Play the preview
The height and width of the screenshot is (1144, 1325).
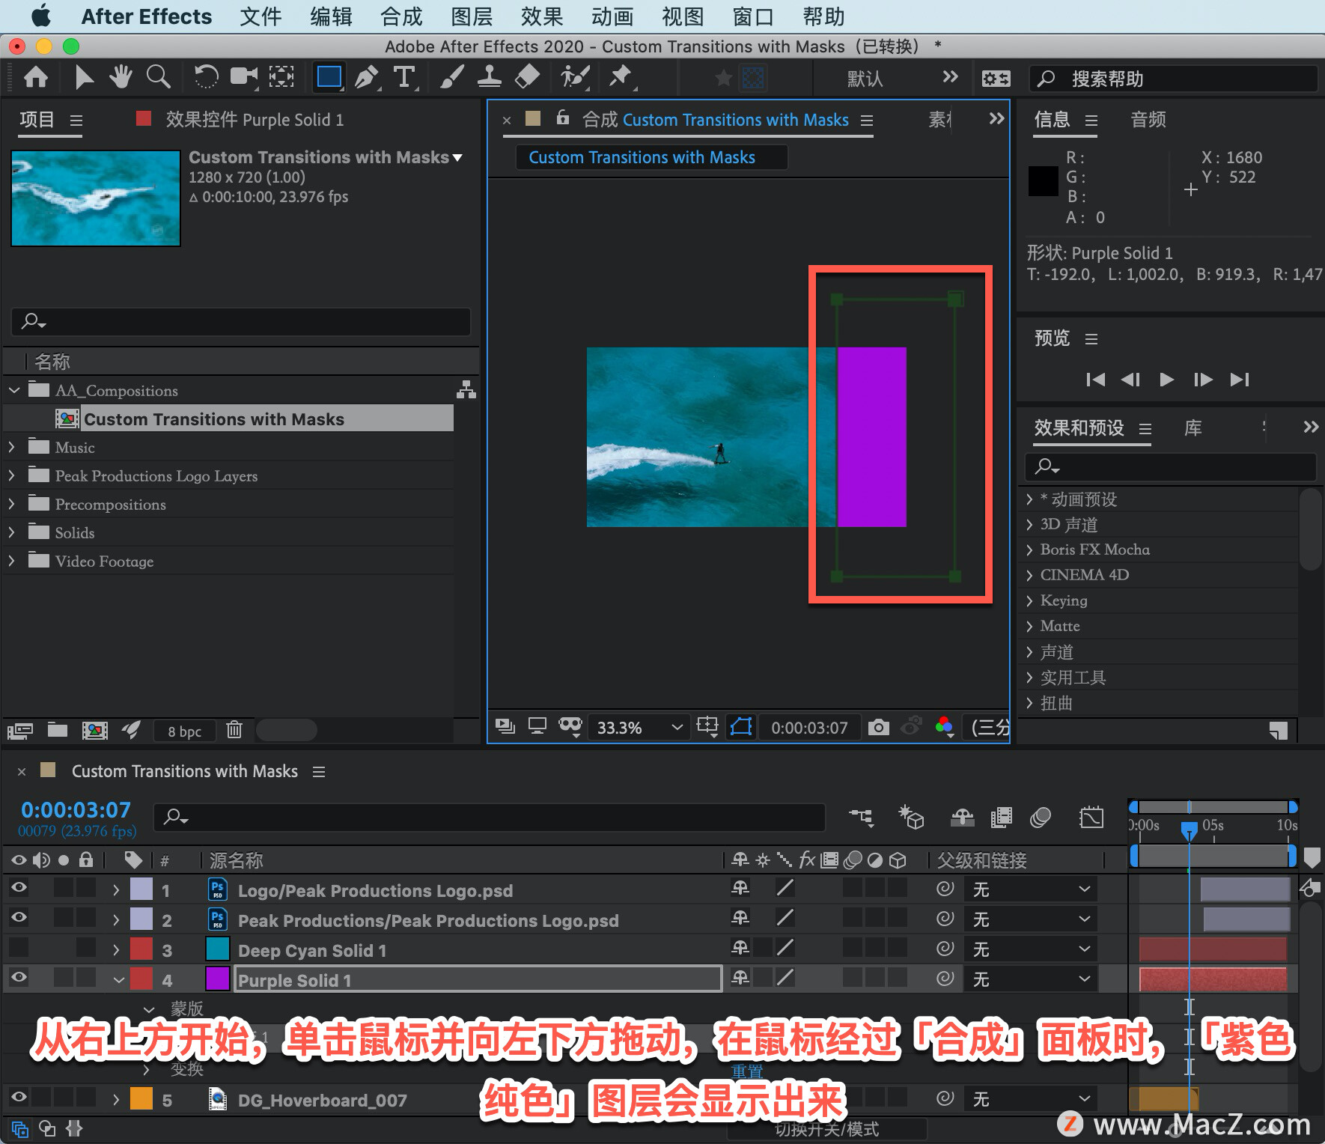point(1166,379)
